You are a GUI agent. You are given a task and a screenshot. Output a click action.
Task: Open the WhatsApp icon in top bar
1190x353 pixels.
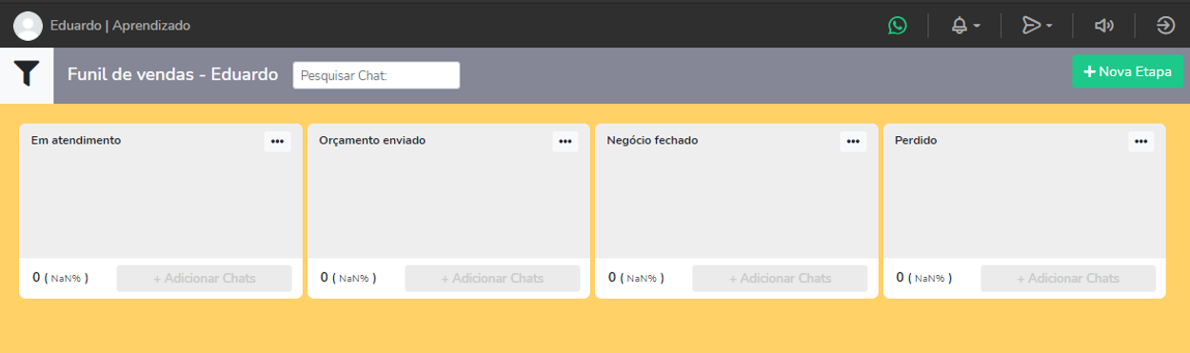click(897, 26)
